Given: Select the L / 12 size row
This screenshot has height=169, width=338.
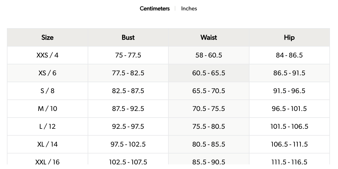Looking at the screenshot, I should pos(47,126).
